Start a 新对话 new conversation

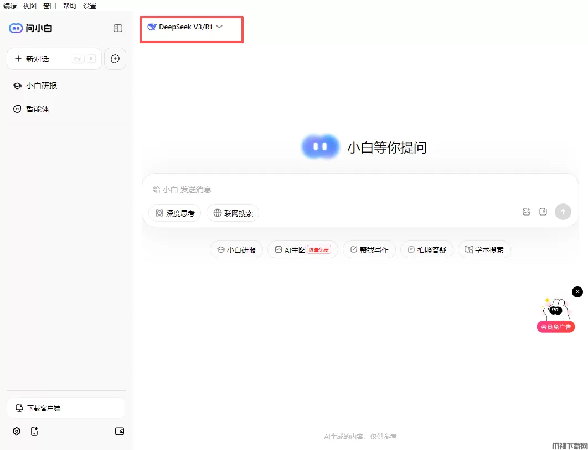coord(54,59)
